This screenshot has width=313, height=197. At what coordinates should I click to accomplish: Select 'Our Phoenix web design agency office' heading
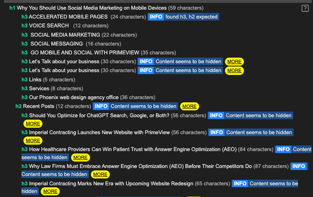click(74, 97)
